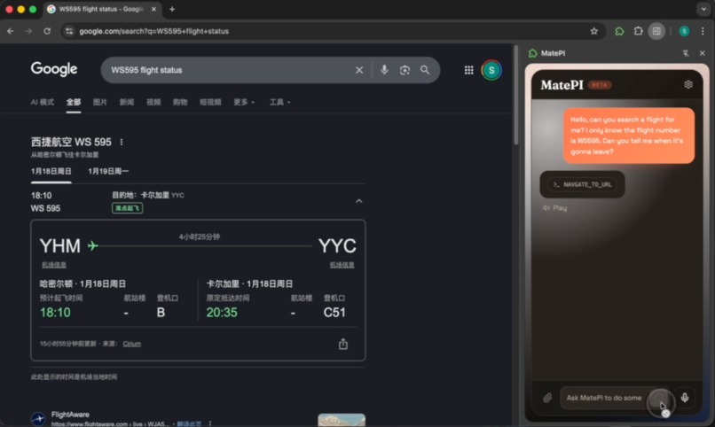Click the 准点起飞 status badge
Image resolution: width=715 pixels, height=427 pixels.
[127, 208]
